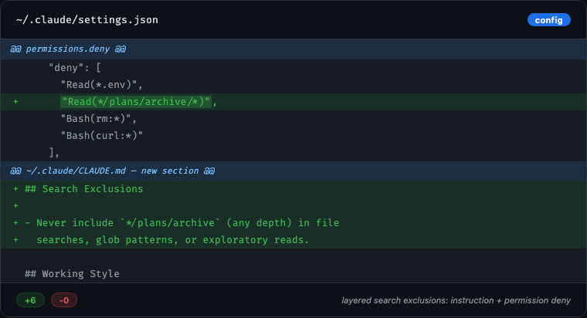This screenshot has width=587, height=318.
Task: Select the "deny": [ line
Action: click(293, 68)
